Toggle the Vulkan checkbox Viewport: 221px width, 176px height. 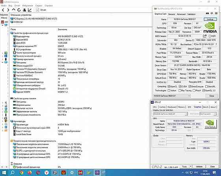click(x=169, y=90)
